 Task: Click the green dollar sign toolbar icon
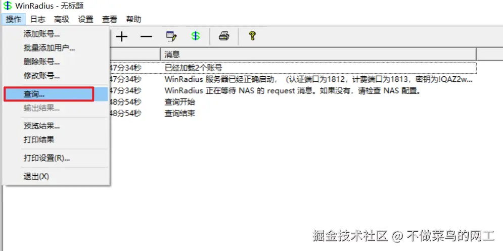(x=196, y=36)
